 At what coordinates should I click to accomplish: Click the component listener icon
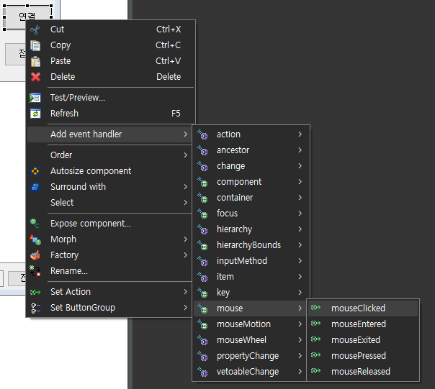(202, 182)
